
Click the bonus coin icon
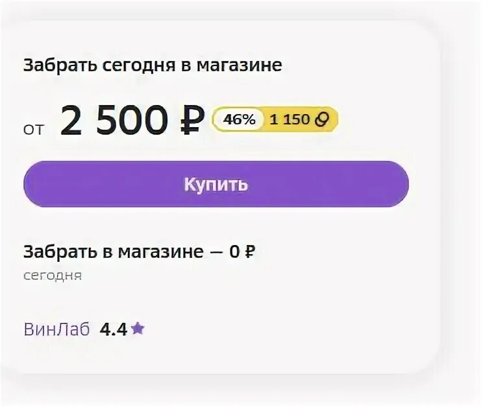[323, 119]
